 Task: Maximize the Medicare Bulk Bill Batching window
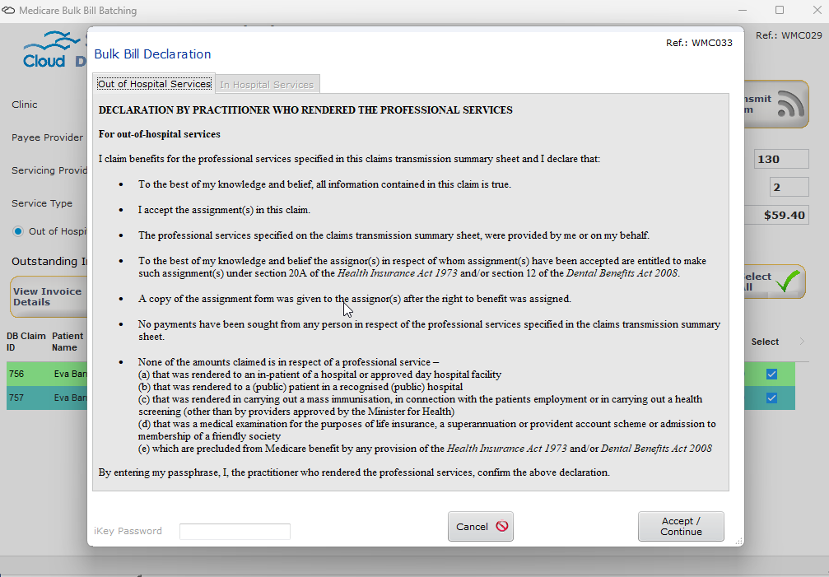pos(780,10)
